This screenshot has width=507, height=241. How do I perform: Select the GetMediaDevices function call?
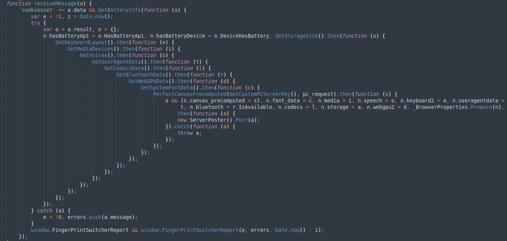(x=90, y=48)
